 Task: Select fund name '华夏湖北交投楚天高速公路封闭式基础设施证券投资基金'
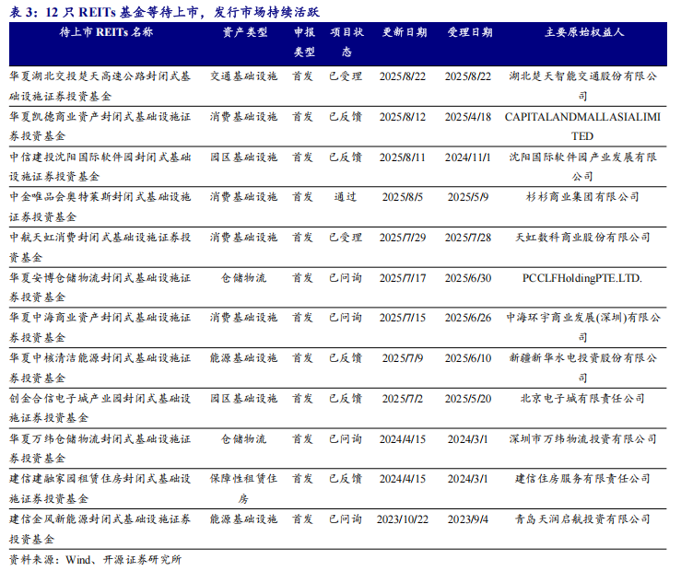click(100, 86)
